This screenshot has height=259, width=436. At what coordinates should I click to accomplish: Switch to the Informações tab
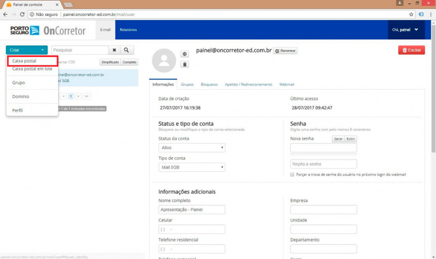[163, 84]
